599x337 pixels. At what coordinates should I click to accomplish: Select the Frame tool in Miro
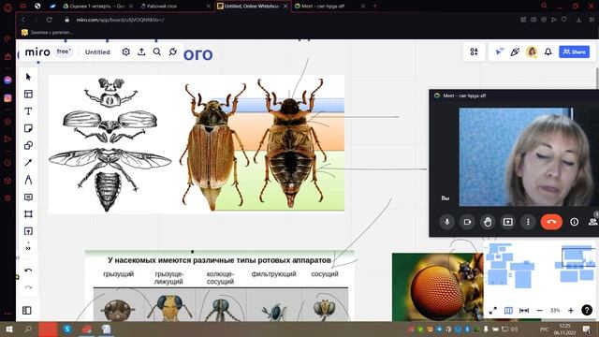coord(28,214)
